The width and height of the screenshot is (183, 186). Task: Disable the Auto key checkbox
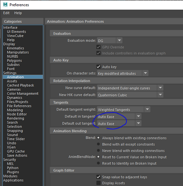(x=98, y=67)
